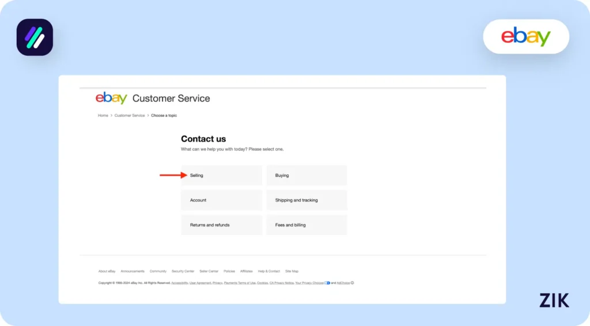
Task: Select the Selling topic
Action: coord(222,175)
